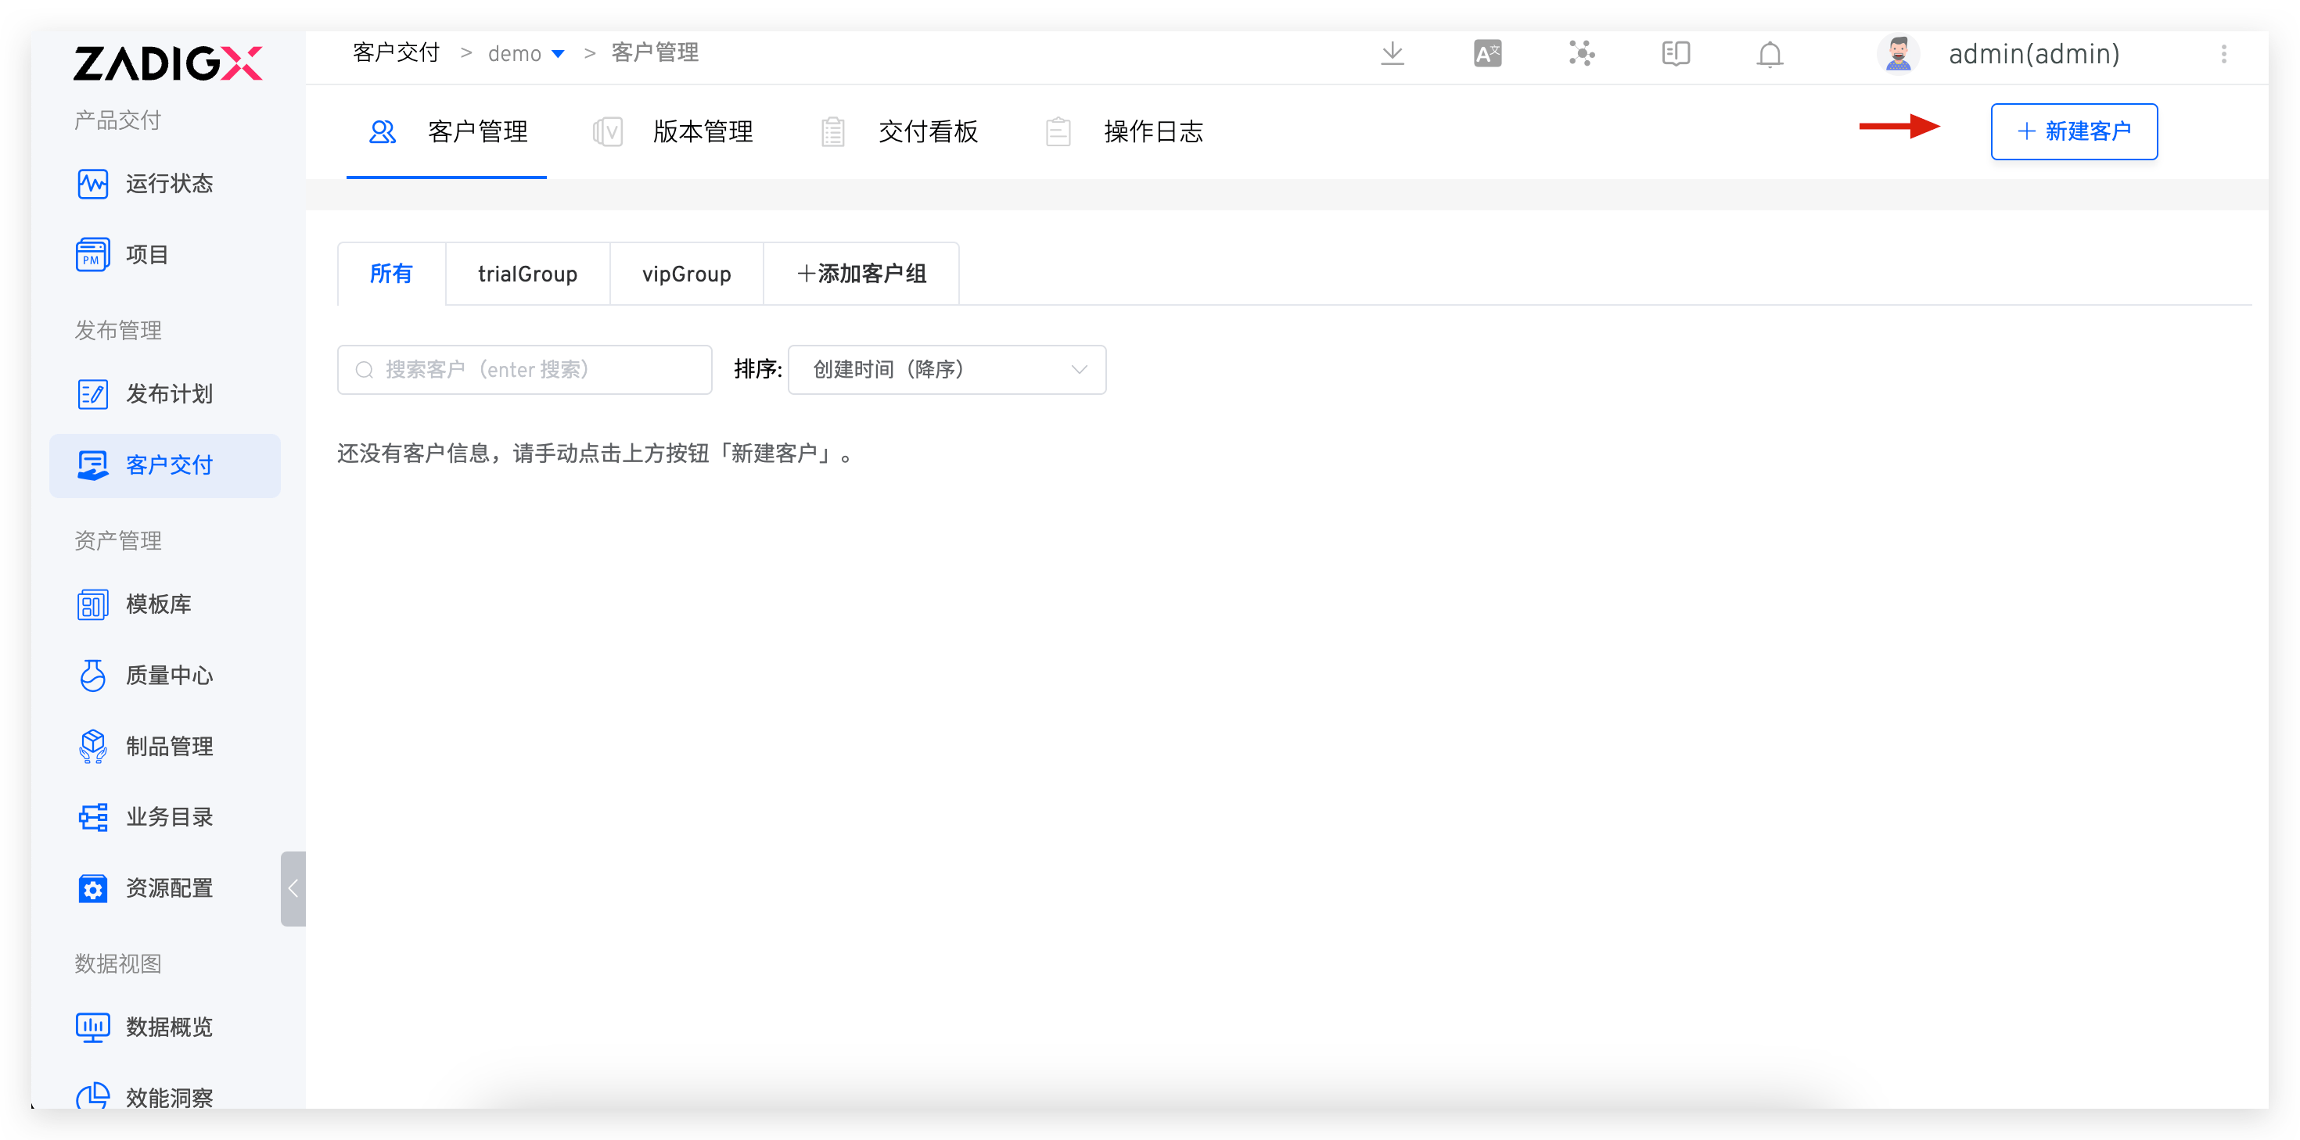Click the download icon in top bar

[x=1392, y=55]
